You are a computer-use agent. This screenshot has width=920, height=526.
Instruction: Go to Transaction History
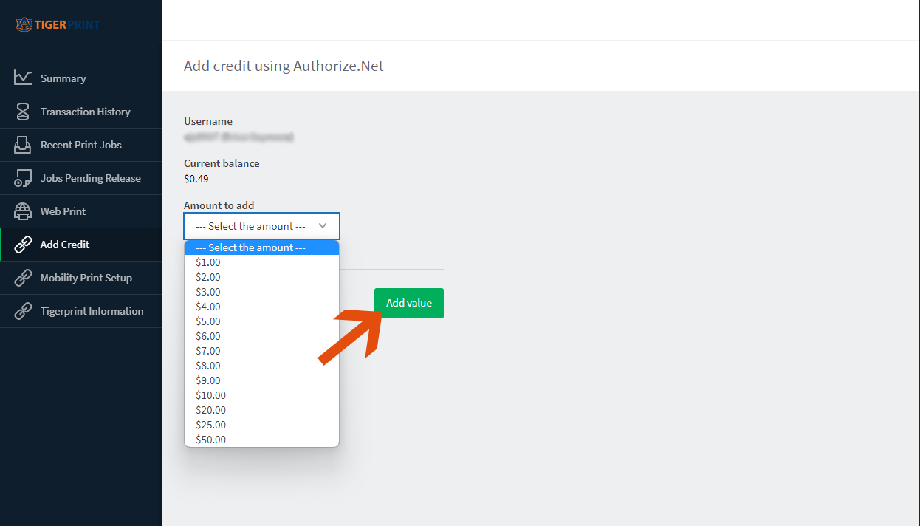(x=80, y=112)
